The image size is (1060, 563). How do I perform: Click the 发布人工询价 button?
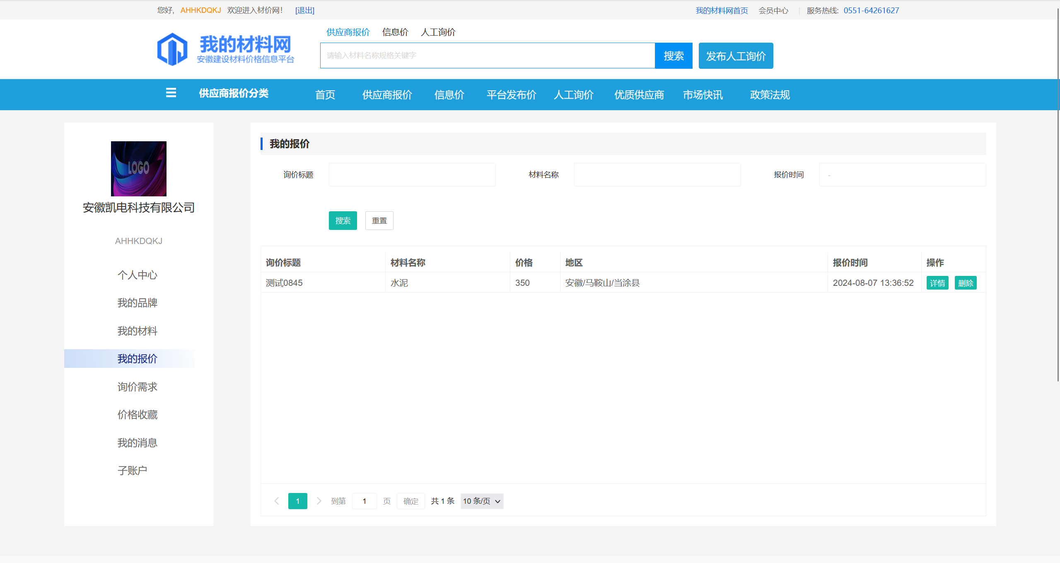click(x=736, y=56)
